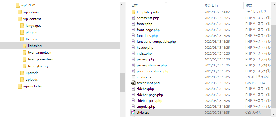Image resolution: width=276 pixels, height=117 pixels.
Task: Select the sidebar-page.php file
Action: (x=150, y=95)
